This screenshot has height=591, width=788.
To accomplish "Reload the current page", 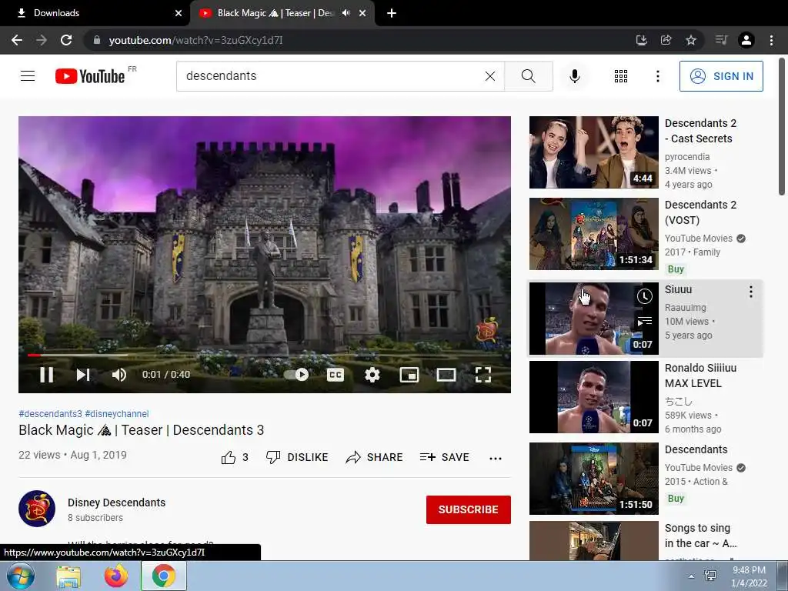I will (x=66, y=40).
